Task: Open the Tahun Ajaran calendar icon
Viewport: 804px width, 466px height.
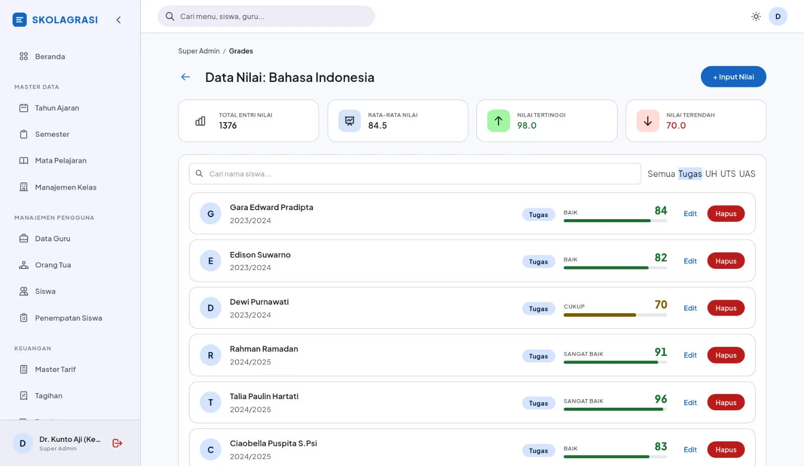Action: [24, 108]
